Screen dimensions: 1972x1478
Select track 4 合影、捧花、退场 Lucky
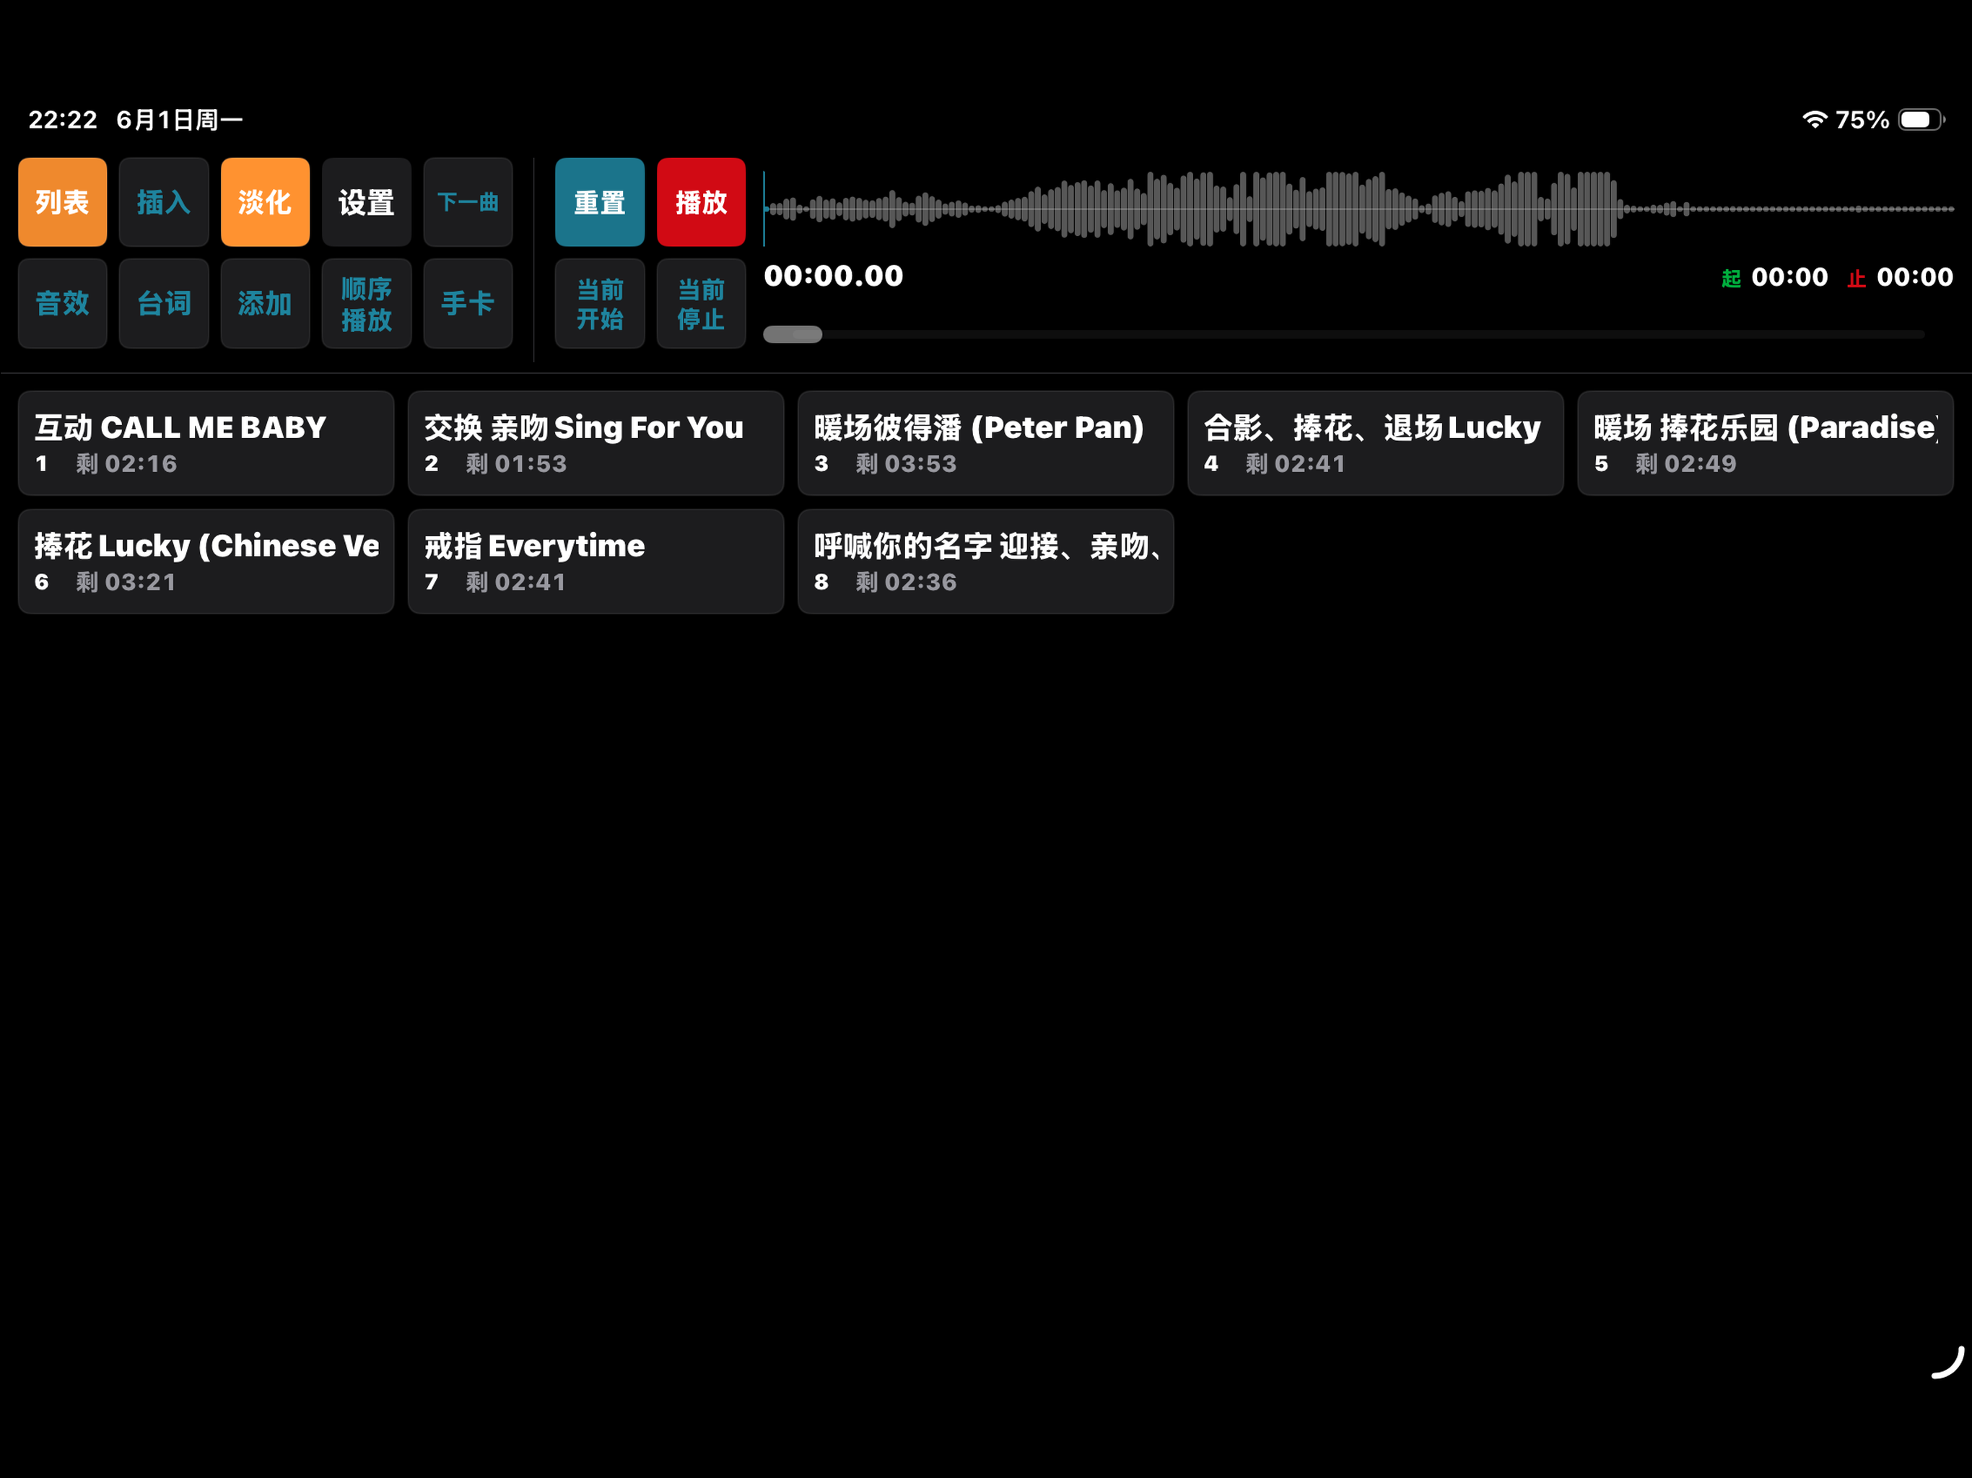coord(1376,443)
